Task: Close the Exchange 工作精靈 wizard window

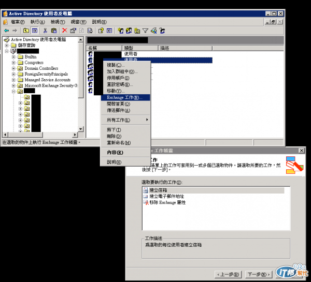Action: click(302, 151)
